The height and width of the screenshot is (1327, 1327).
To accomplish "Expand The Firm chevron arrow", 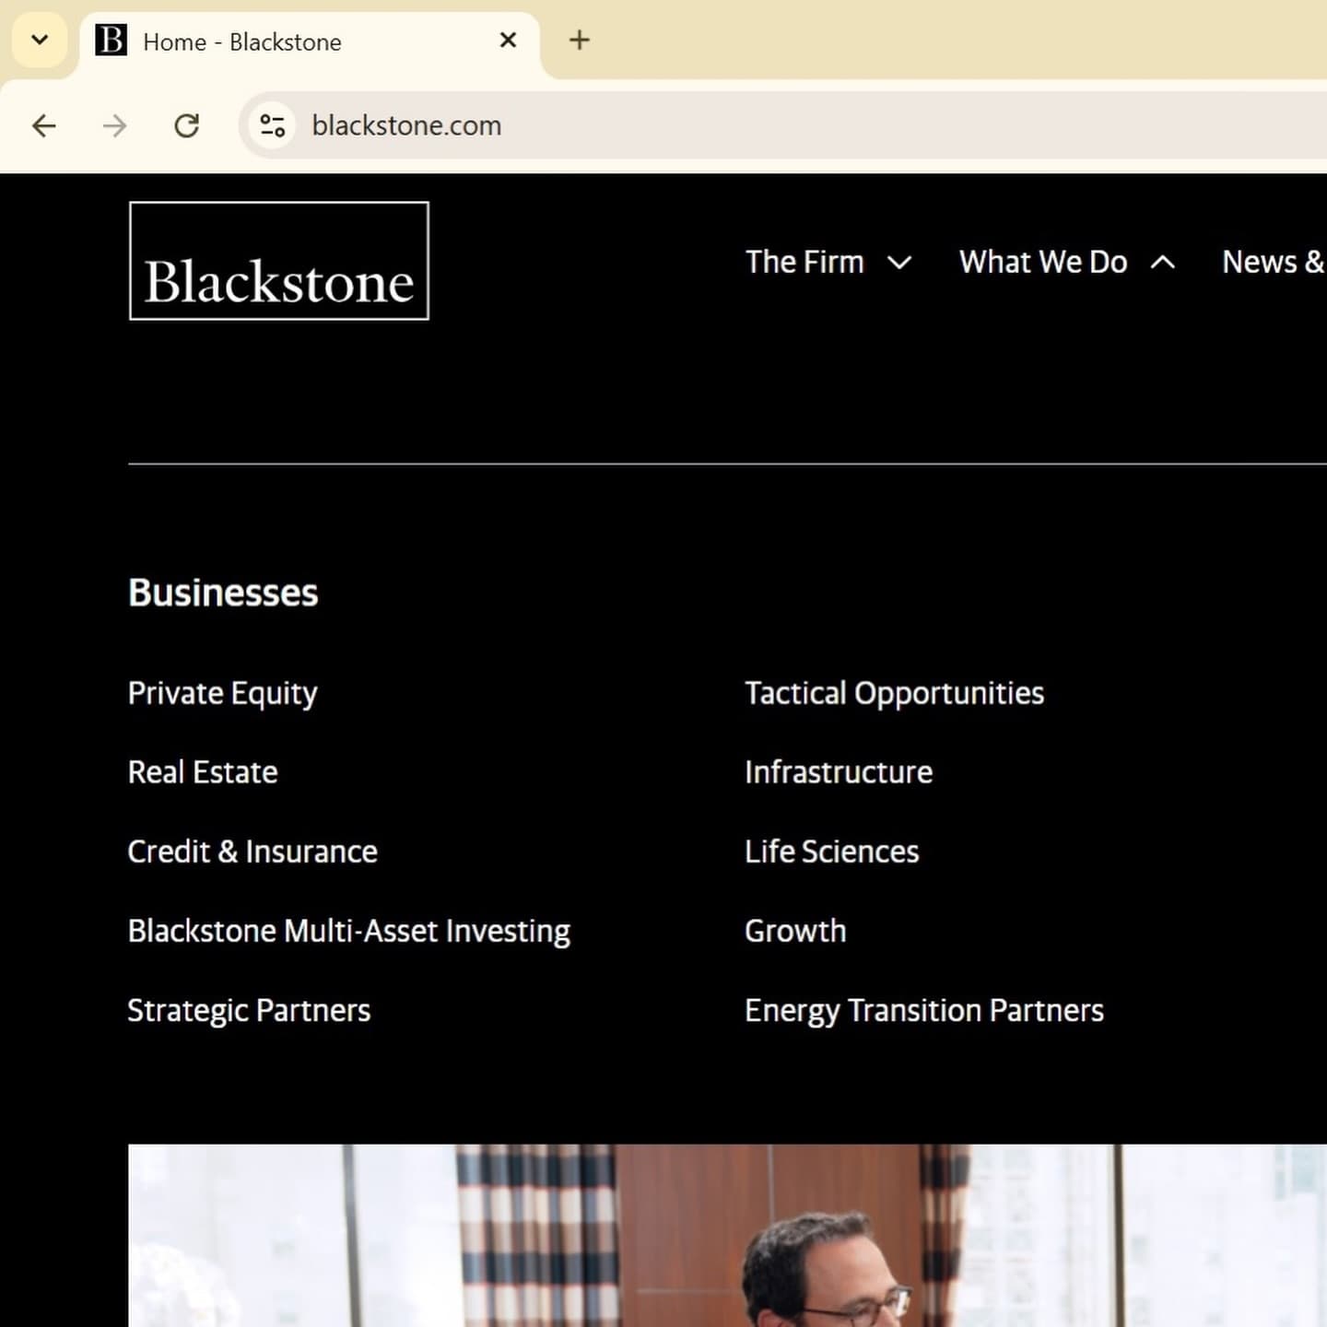I will (x=899, y=263).
